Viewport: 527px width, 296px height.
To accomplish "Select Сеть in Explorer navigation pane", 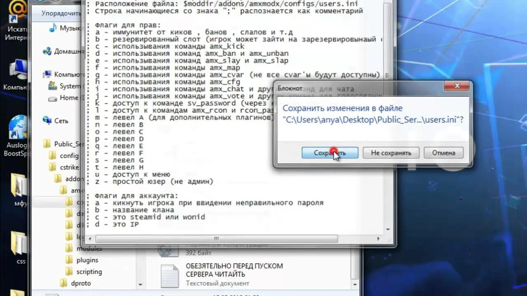I will [56, 121].
